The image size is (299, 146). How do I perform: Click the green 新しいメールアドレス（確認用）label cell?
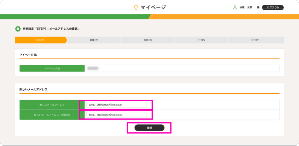(x=49, y=115)
